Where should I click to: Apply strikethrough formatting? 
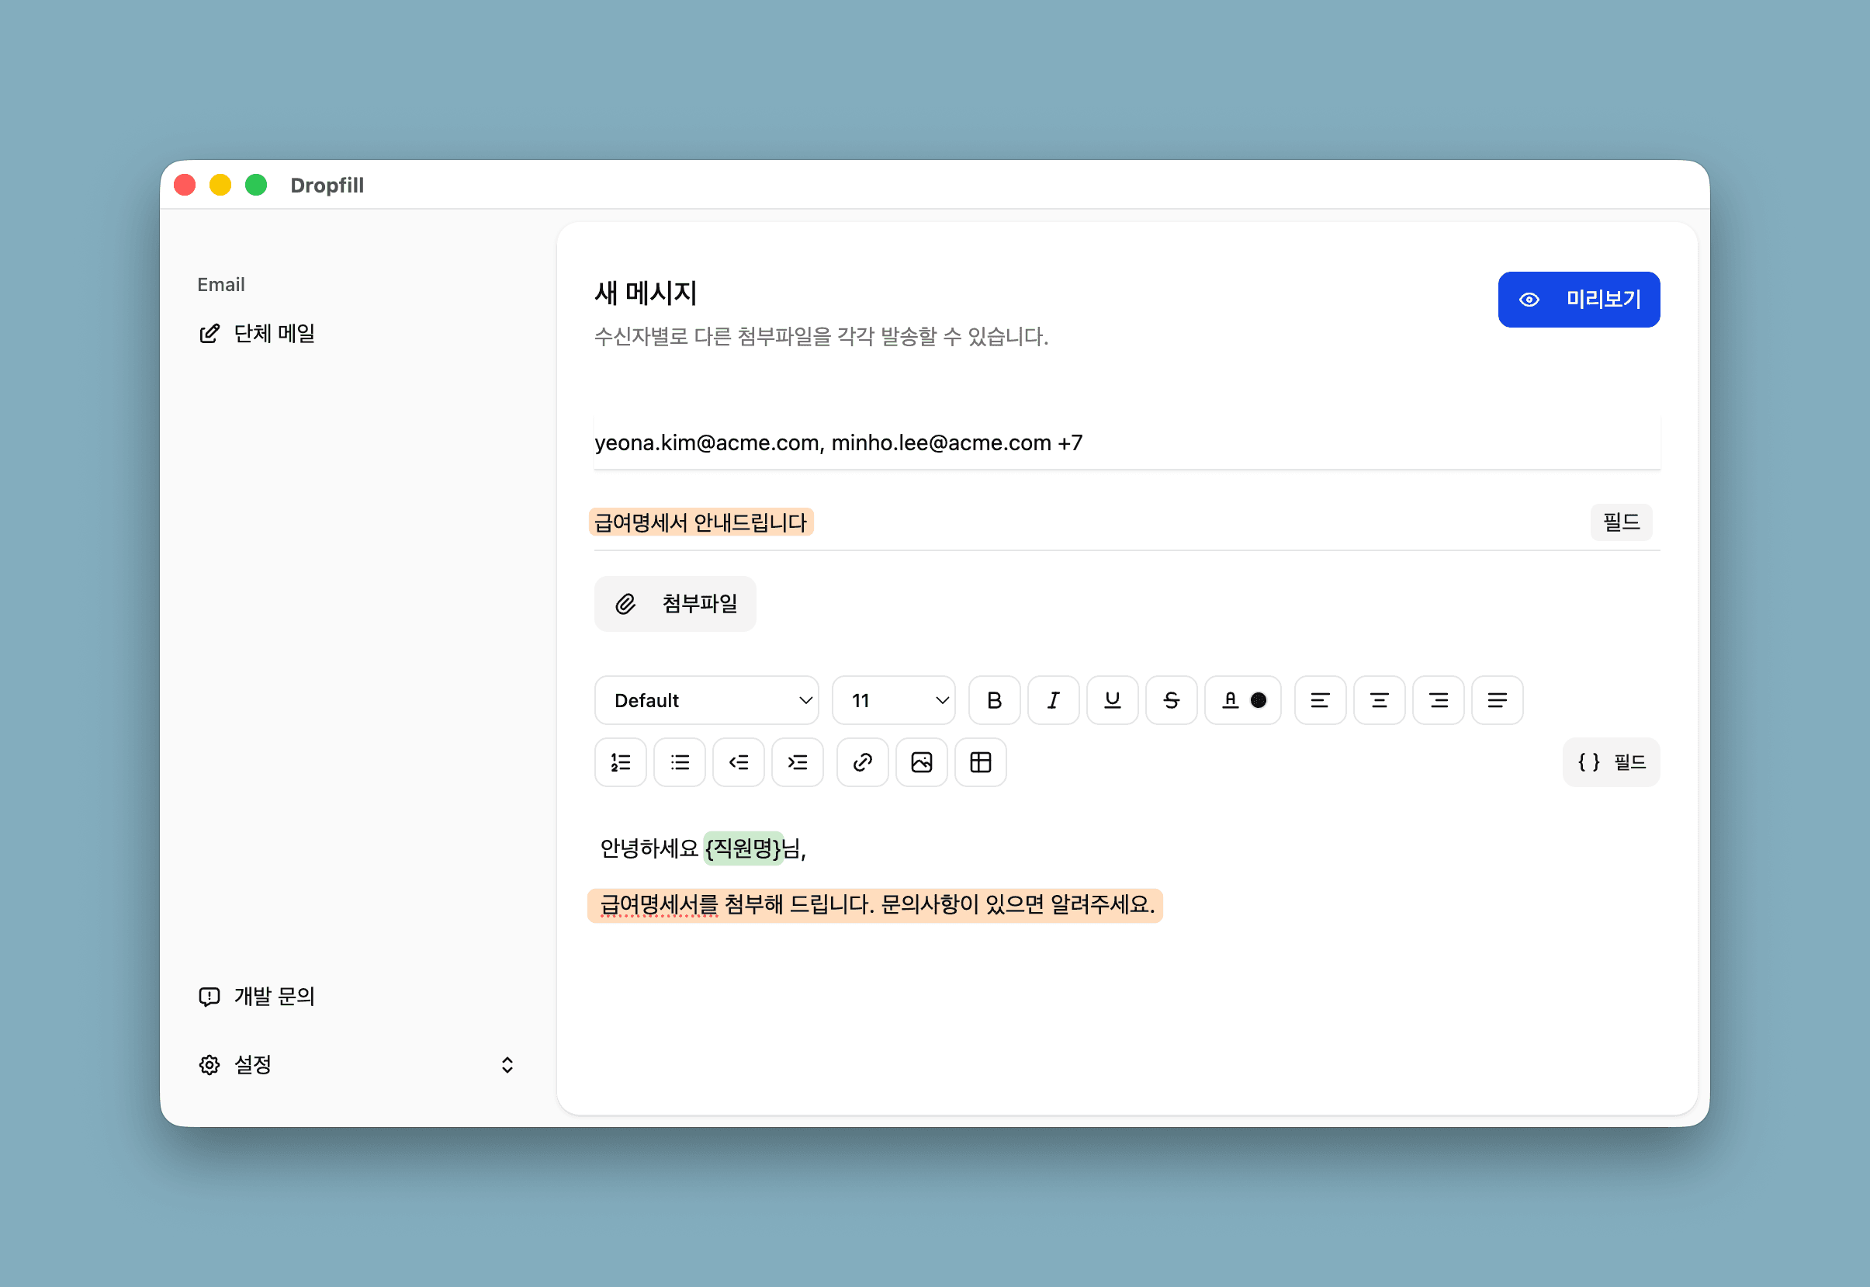[1171, 700]
